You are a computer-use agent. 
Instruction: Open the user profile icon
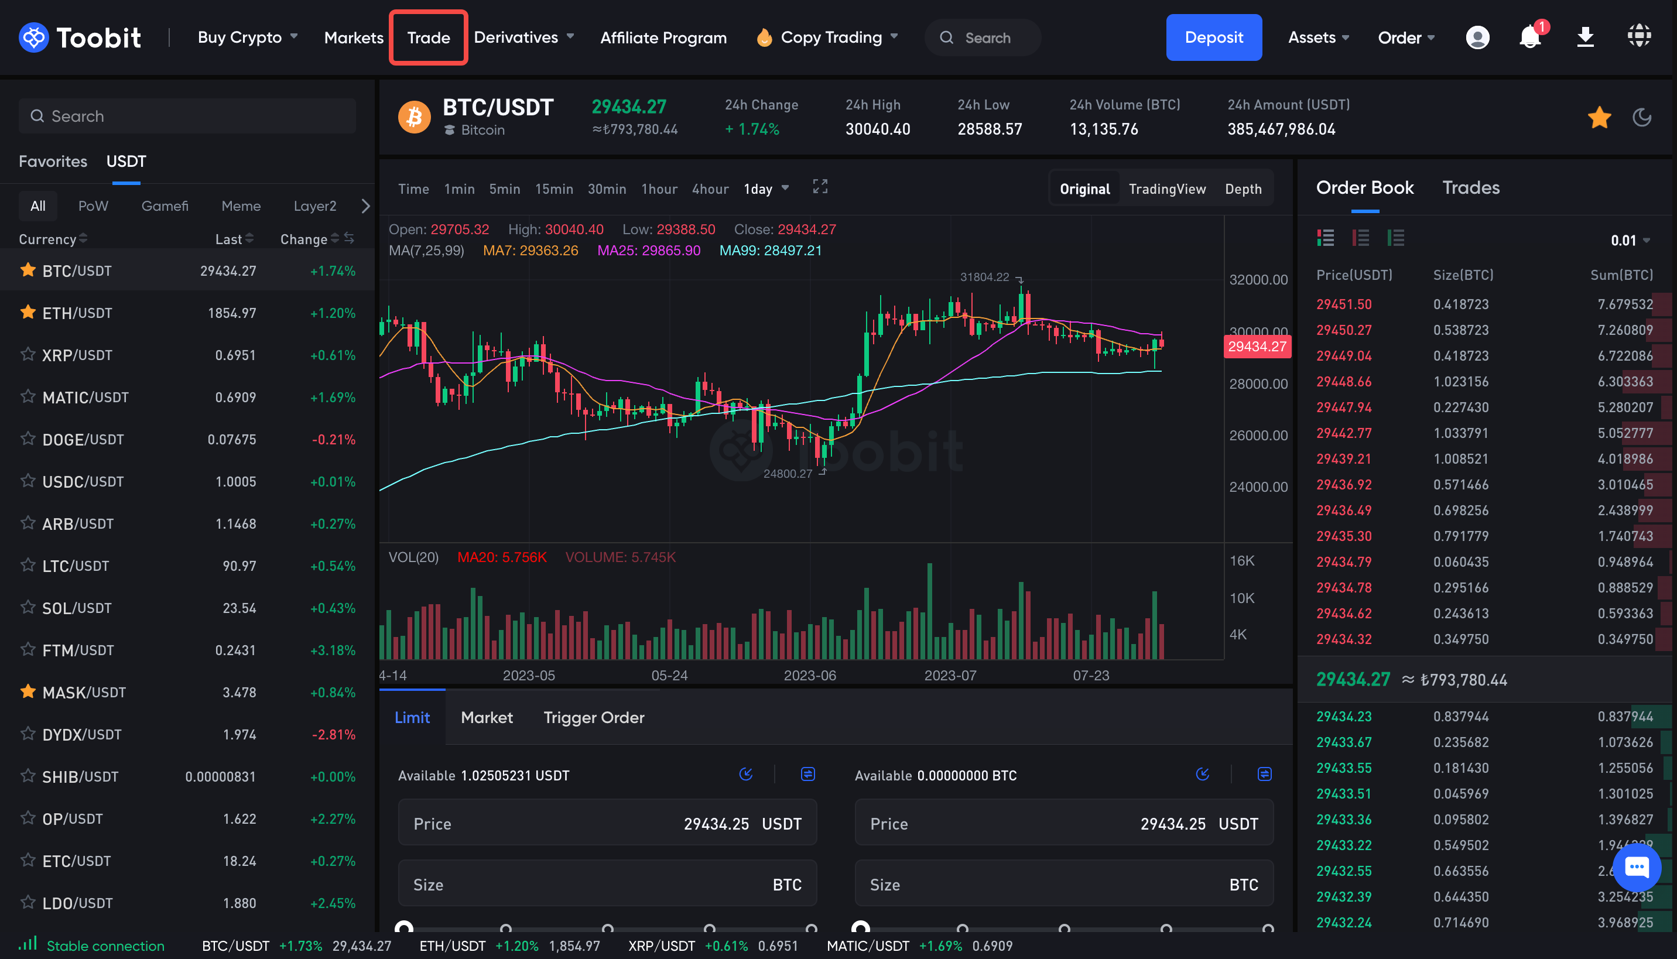(1477, 37)
